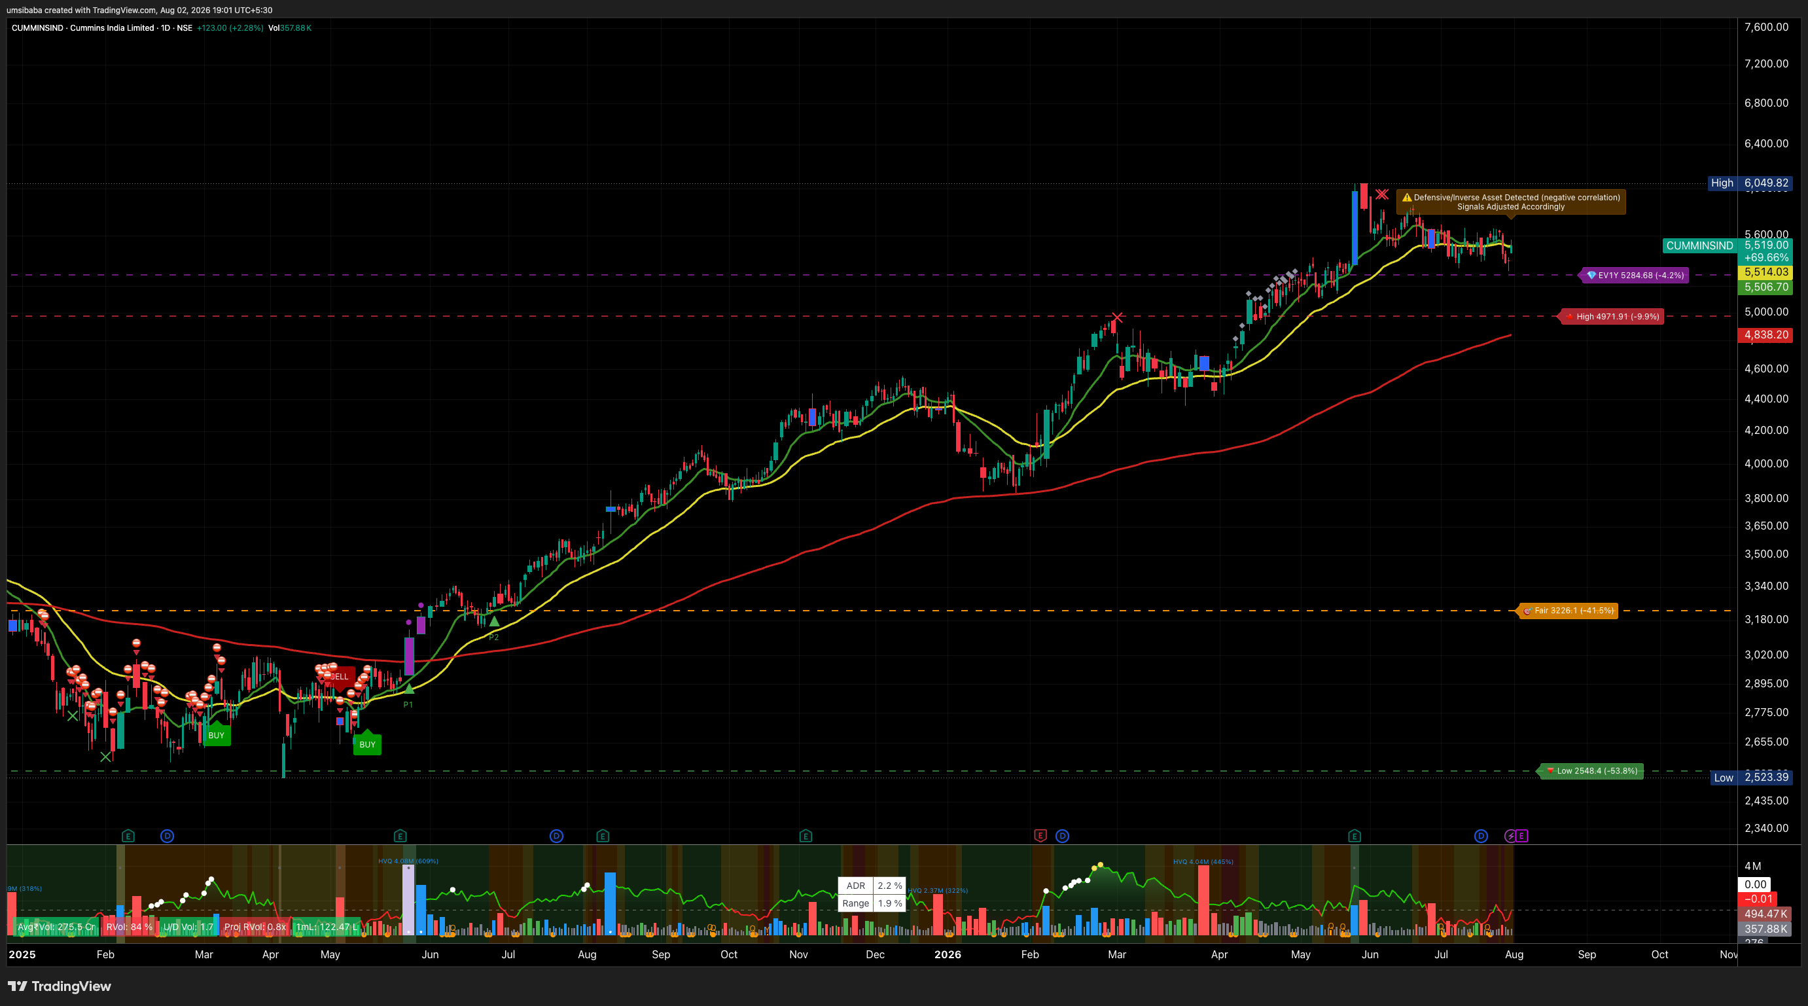Open the earnings marker for late May 2026
This screenshot has width=1808, height=1006.
(1355, 835)
